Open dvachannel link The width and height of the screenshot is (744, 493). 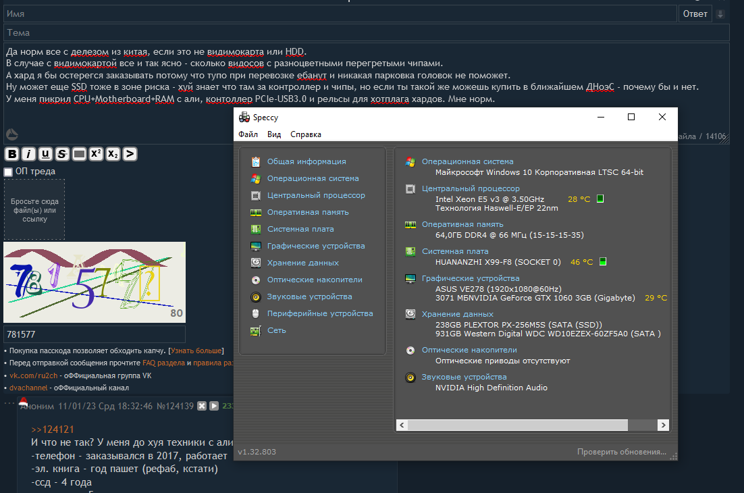coord(28,388)
